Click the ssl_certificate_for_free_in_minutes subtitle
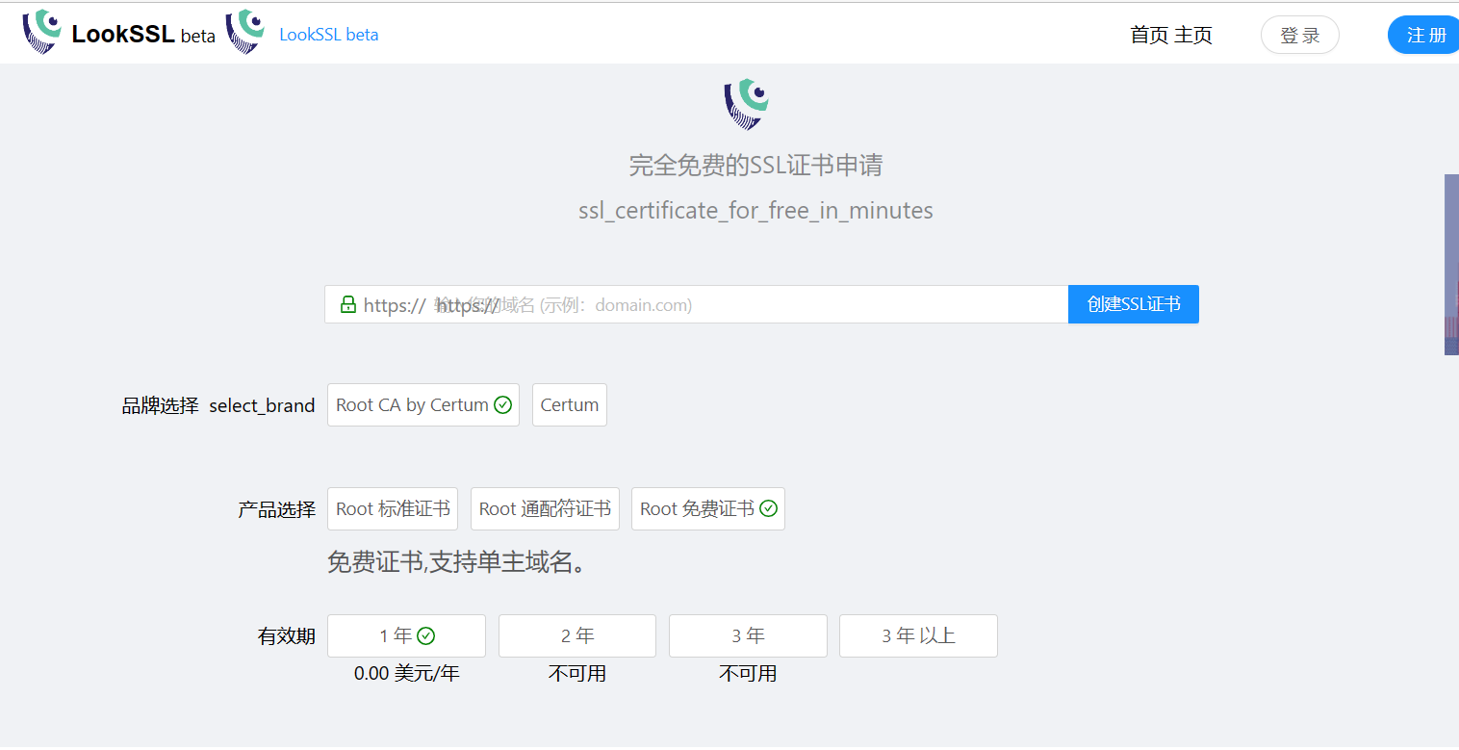This screenshot has width=1459, height=750. pyautogui.click(x=755, y=211)
